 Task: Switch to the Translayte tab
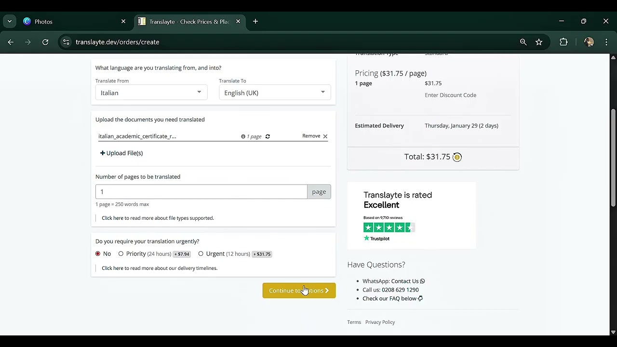click(x=189, y=21)
